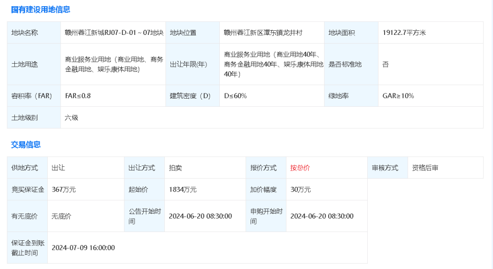Click the 交易信息 section heading
Image resolution: width=493 pixels, height=269 pixels.
point(26,145)
